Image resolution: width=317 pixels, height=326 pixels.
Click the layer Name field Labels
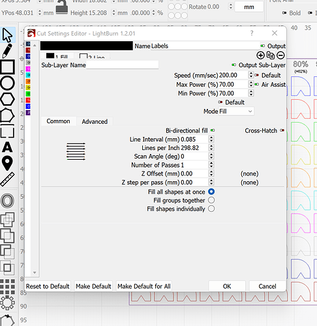pos(205,46)
